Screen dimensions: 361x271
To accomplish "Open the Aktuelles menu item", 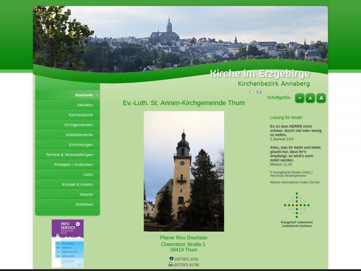I will [x=85, y=105].
